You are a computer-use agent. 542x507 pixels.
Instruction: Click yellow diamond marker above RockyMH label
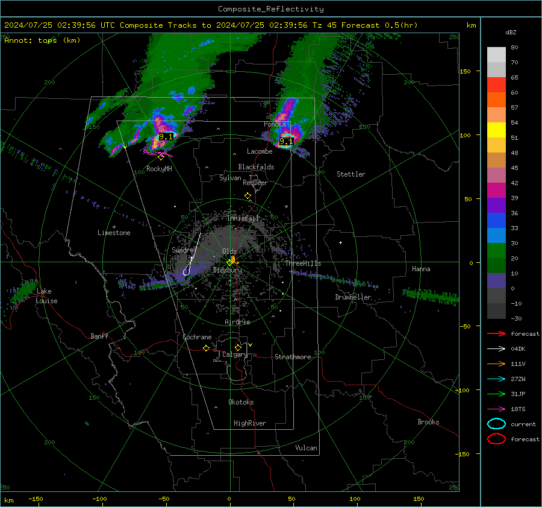[x=161, y=157]
